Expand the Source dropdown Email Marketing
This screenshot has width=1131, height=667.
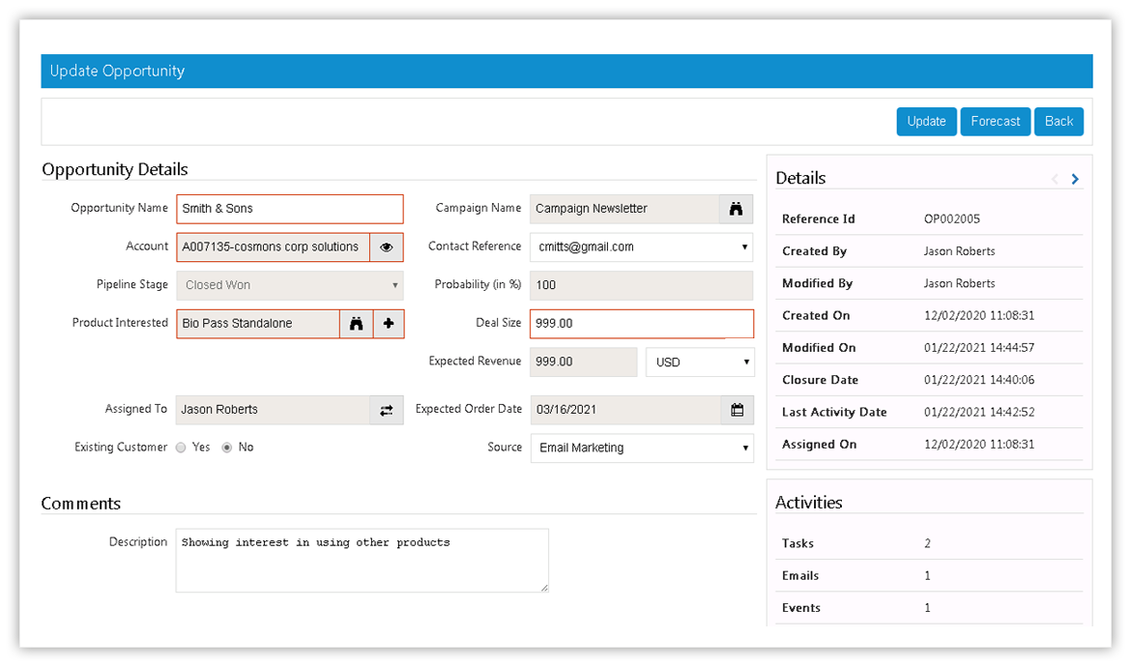[x=642, y=448]
